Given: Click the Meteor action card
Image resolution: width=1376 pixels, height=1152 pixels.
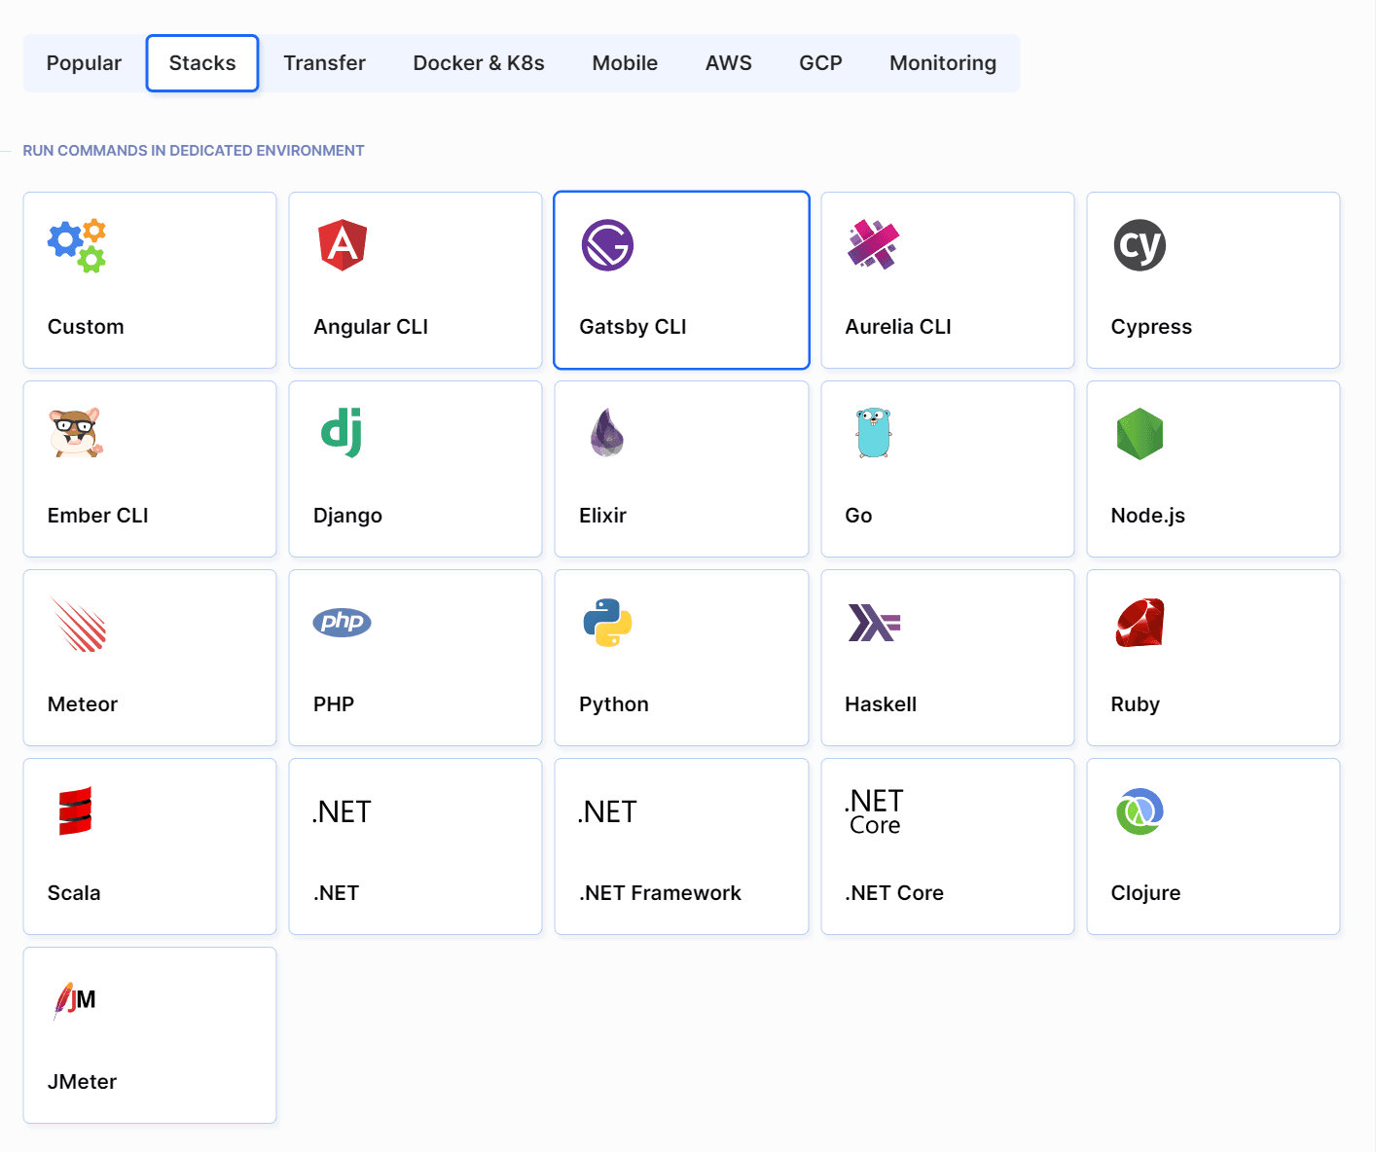Looking at the screenshot, I should pyautogui.click(x=150, y=658).
